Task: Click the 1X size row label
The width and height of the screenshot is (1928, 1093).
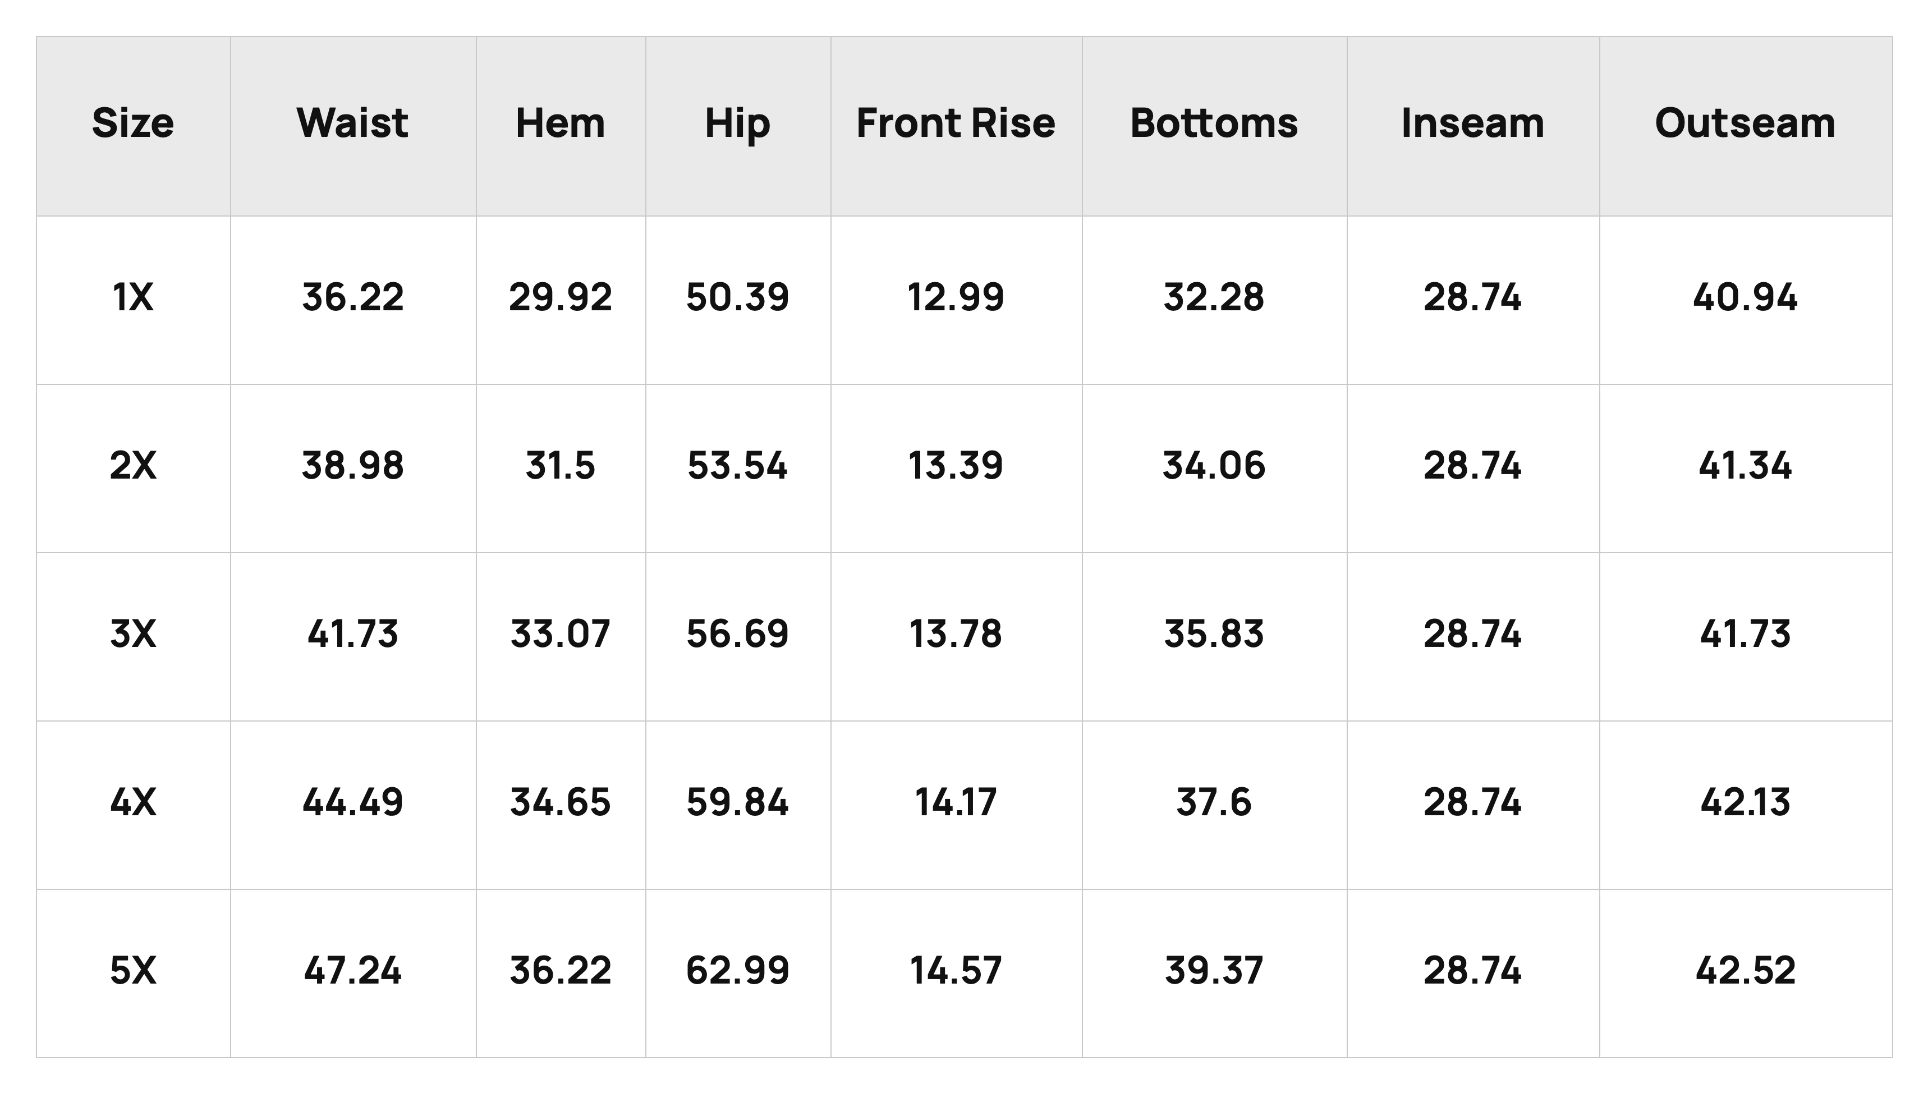Action: (133, 297)
